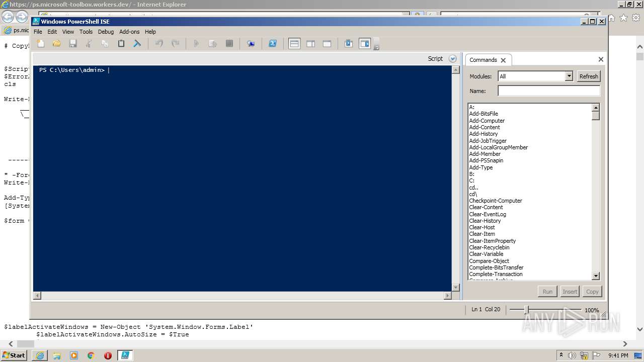Show script pane on right layout icon
The image size is (644, 362).
pyautogui.click(x=310, y=44)
